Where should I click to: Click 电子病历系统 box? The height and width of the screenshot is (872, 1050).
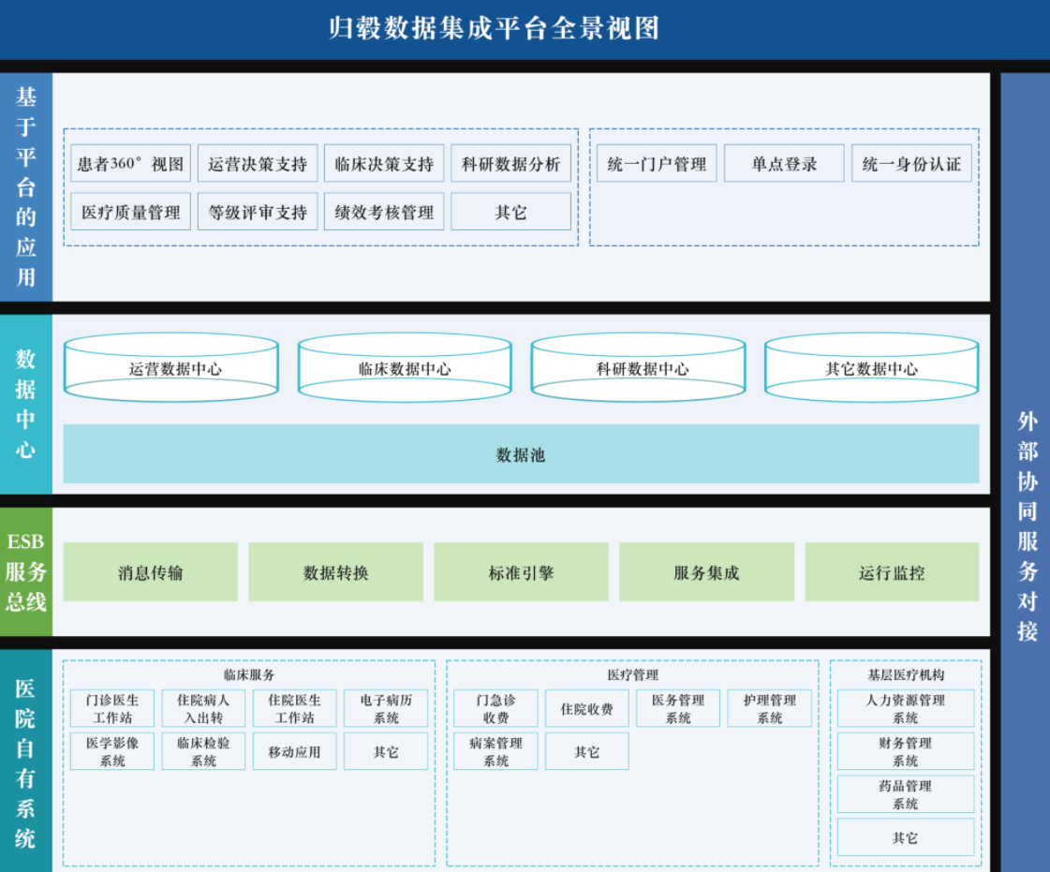(386, 709)
